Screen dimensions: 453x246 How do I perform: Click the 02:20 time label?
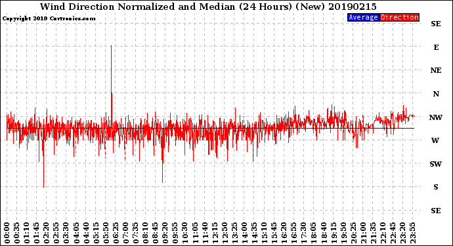(47, 233)
